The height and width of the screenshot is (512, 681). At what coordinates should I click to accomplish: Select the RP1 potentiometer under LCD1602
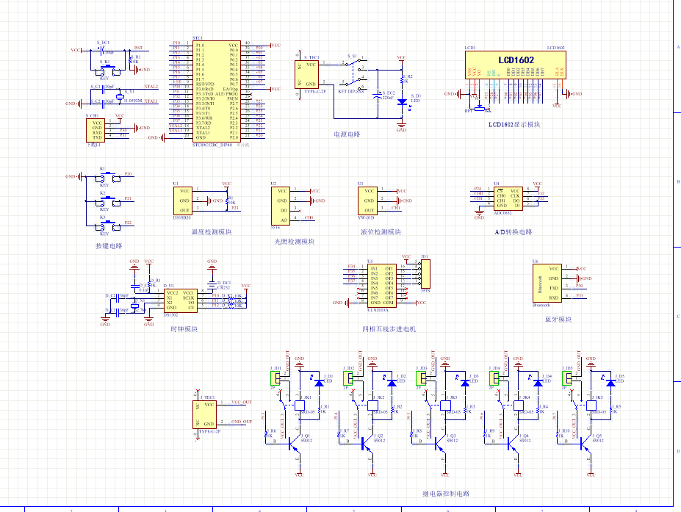(479, 109)
